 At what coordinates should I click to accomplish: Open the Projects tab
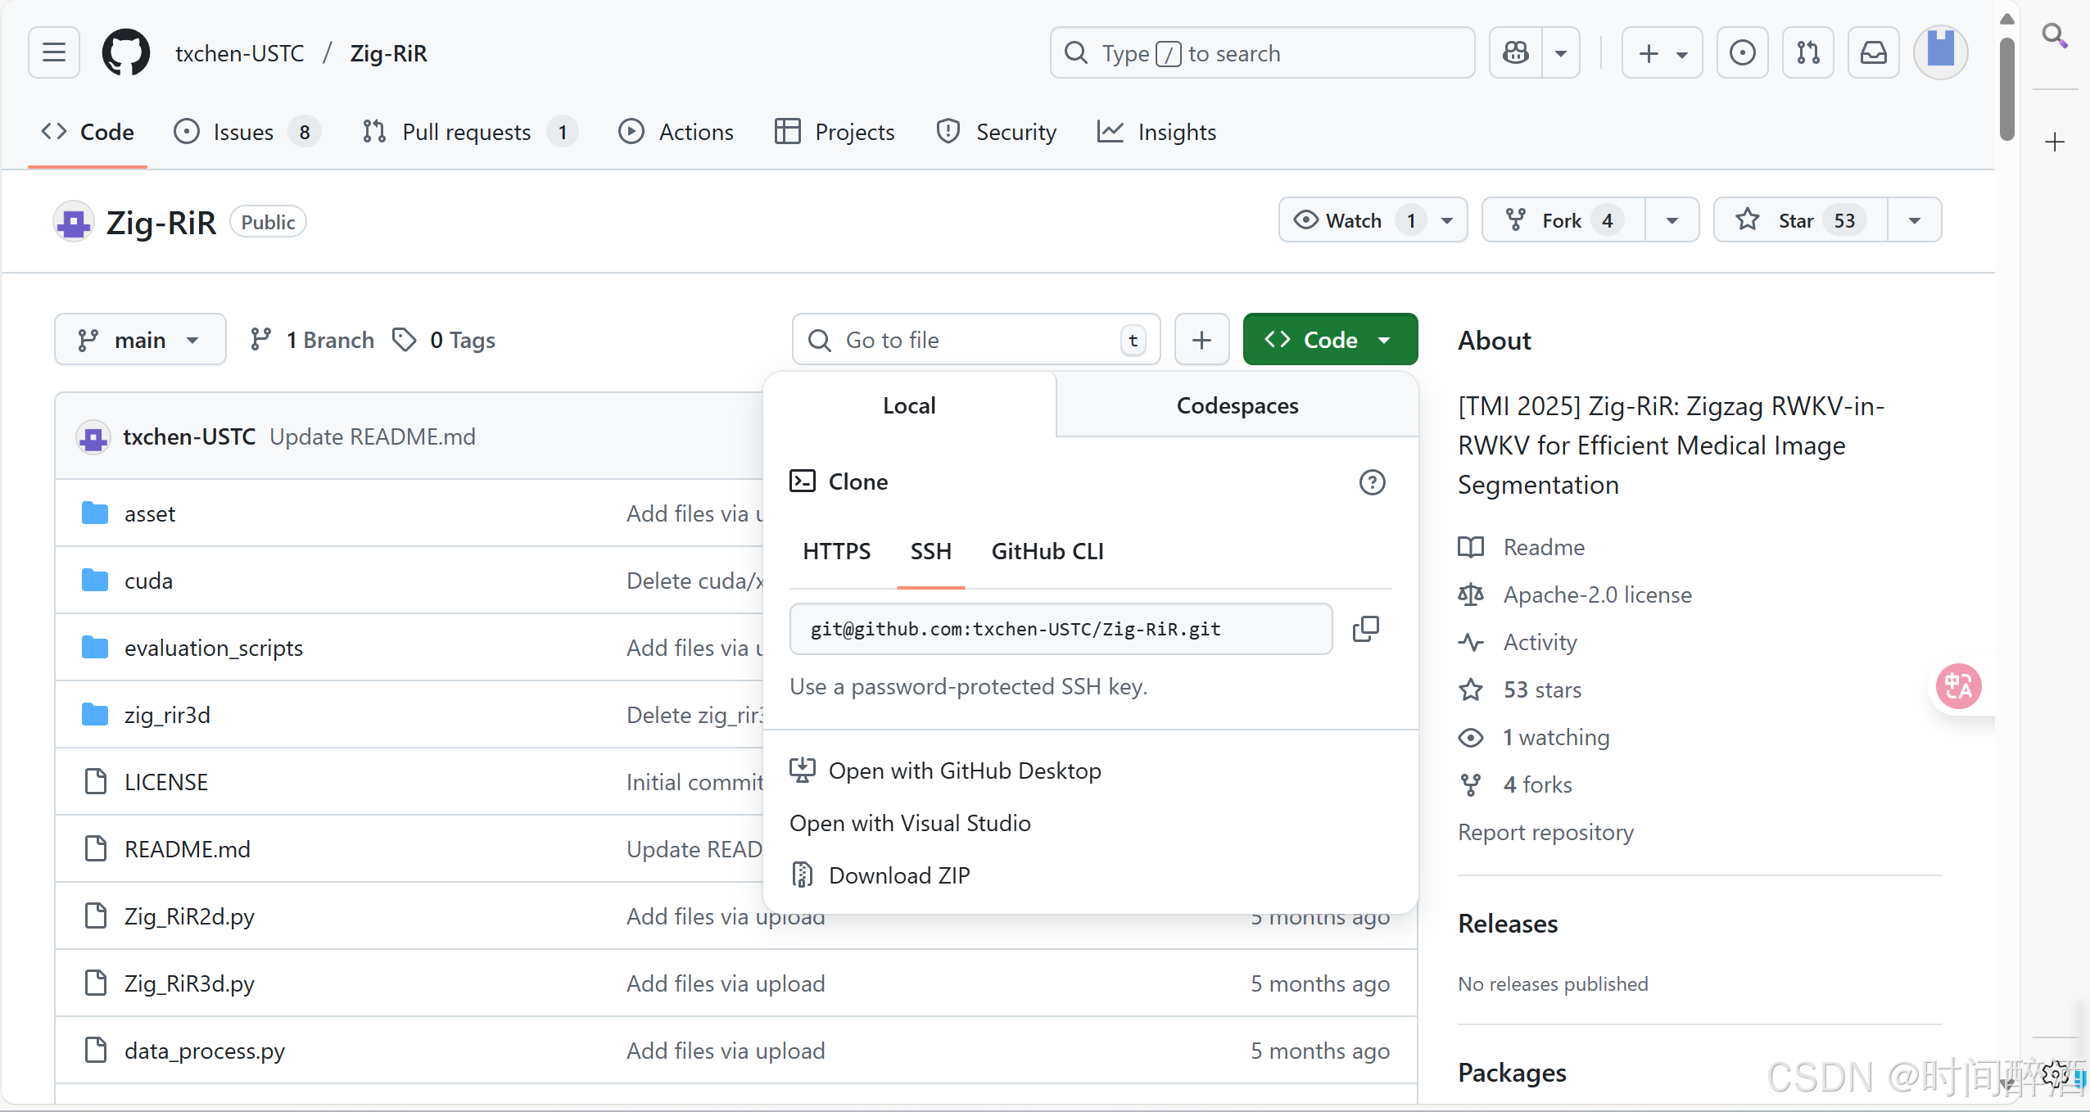pyautogui.click(x=835, y=132)
